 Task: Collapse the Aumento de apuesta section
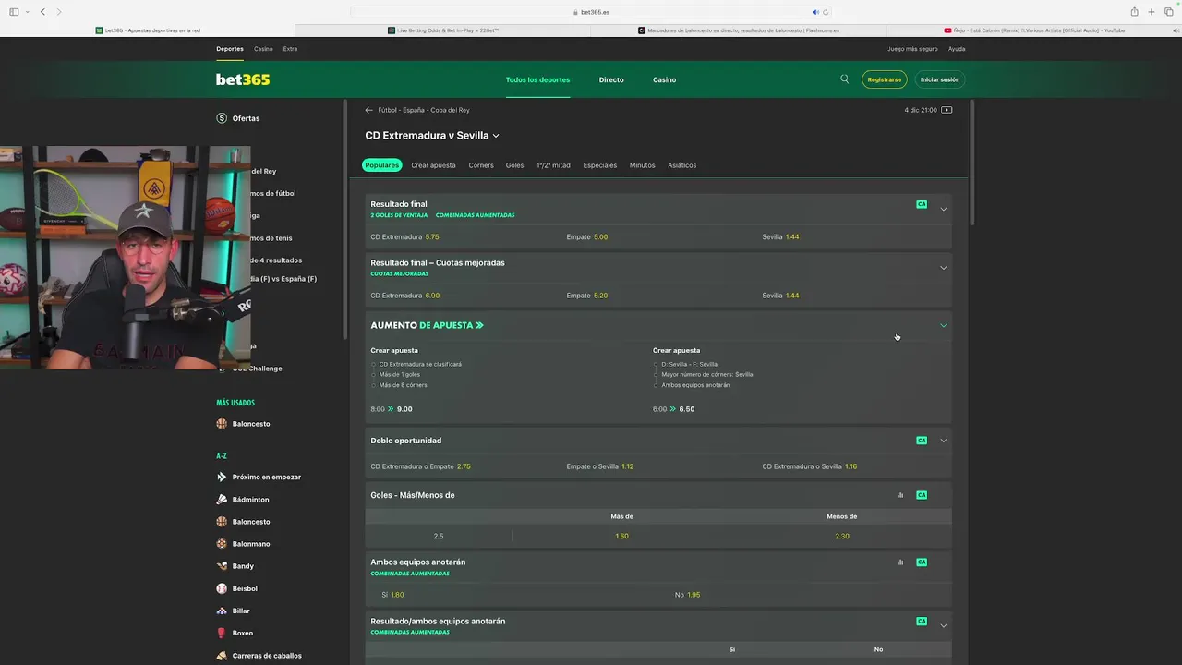pyautogui.click(x=943, y=325)
